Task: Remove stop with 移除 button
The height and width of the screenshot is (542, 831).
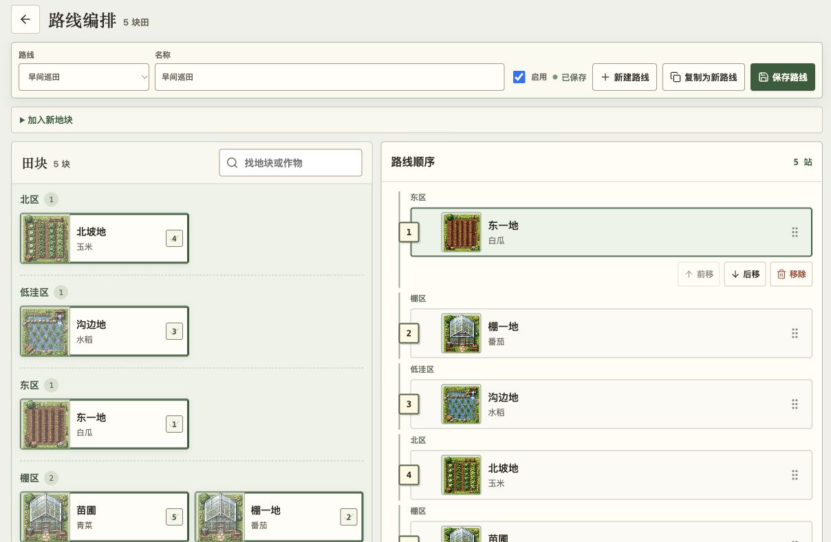Action: (x=791, y=274)
